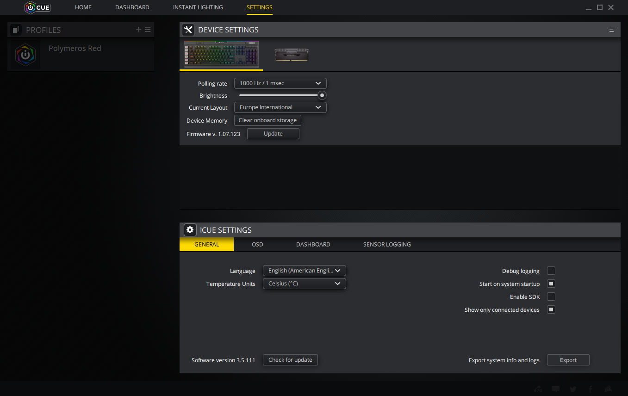Click the Export system info and logs label
The width and height of the screenshot is (628, 396).
pyautogui.click(x=504, y=360)
